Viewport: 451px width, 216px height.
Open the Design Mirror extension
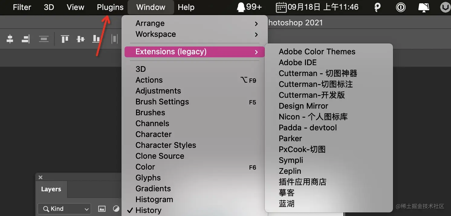coord(329,106)
